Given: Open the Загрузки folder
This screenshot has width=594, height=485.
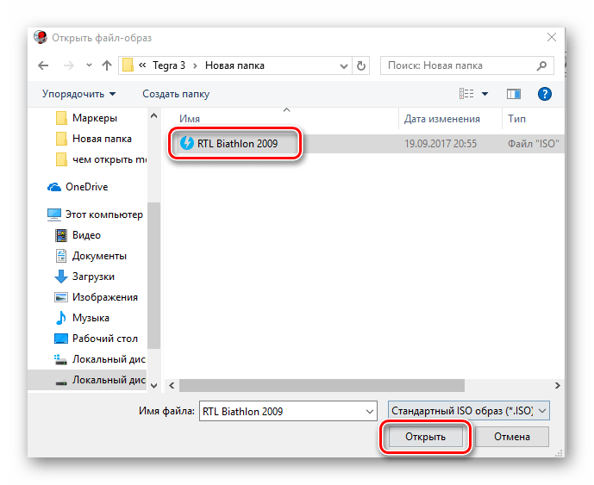Looking at the screenshot, I should (x=84, y=277).
